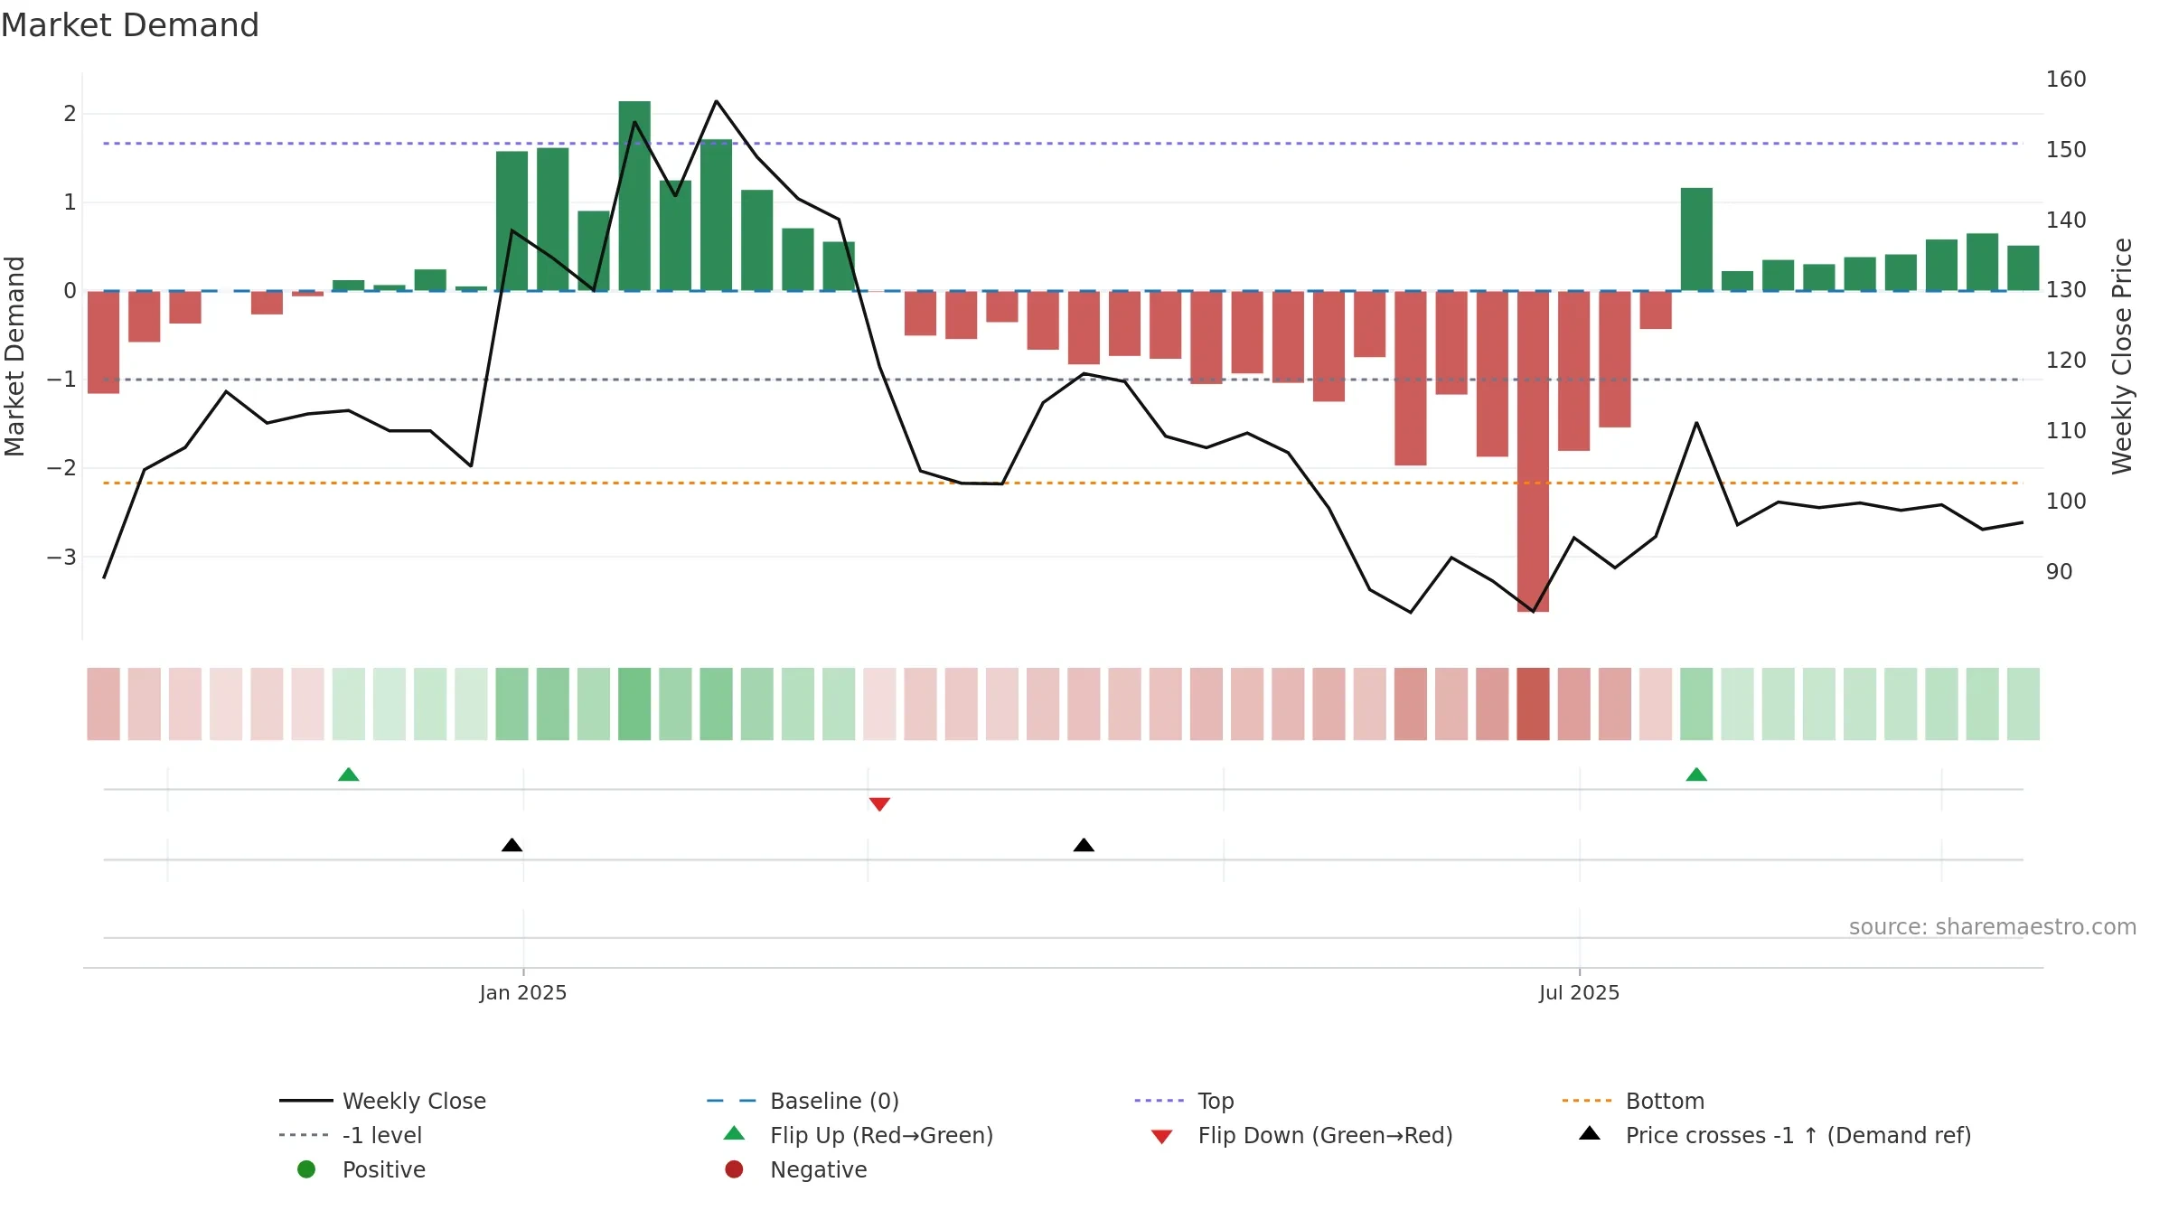Image resolution: width=2169 pixels, height=1220 pixels.
Task: Click the −3 demand axis tick
Action: [61, 557]
